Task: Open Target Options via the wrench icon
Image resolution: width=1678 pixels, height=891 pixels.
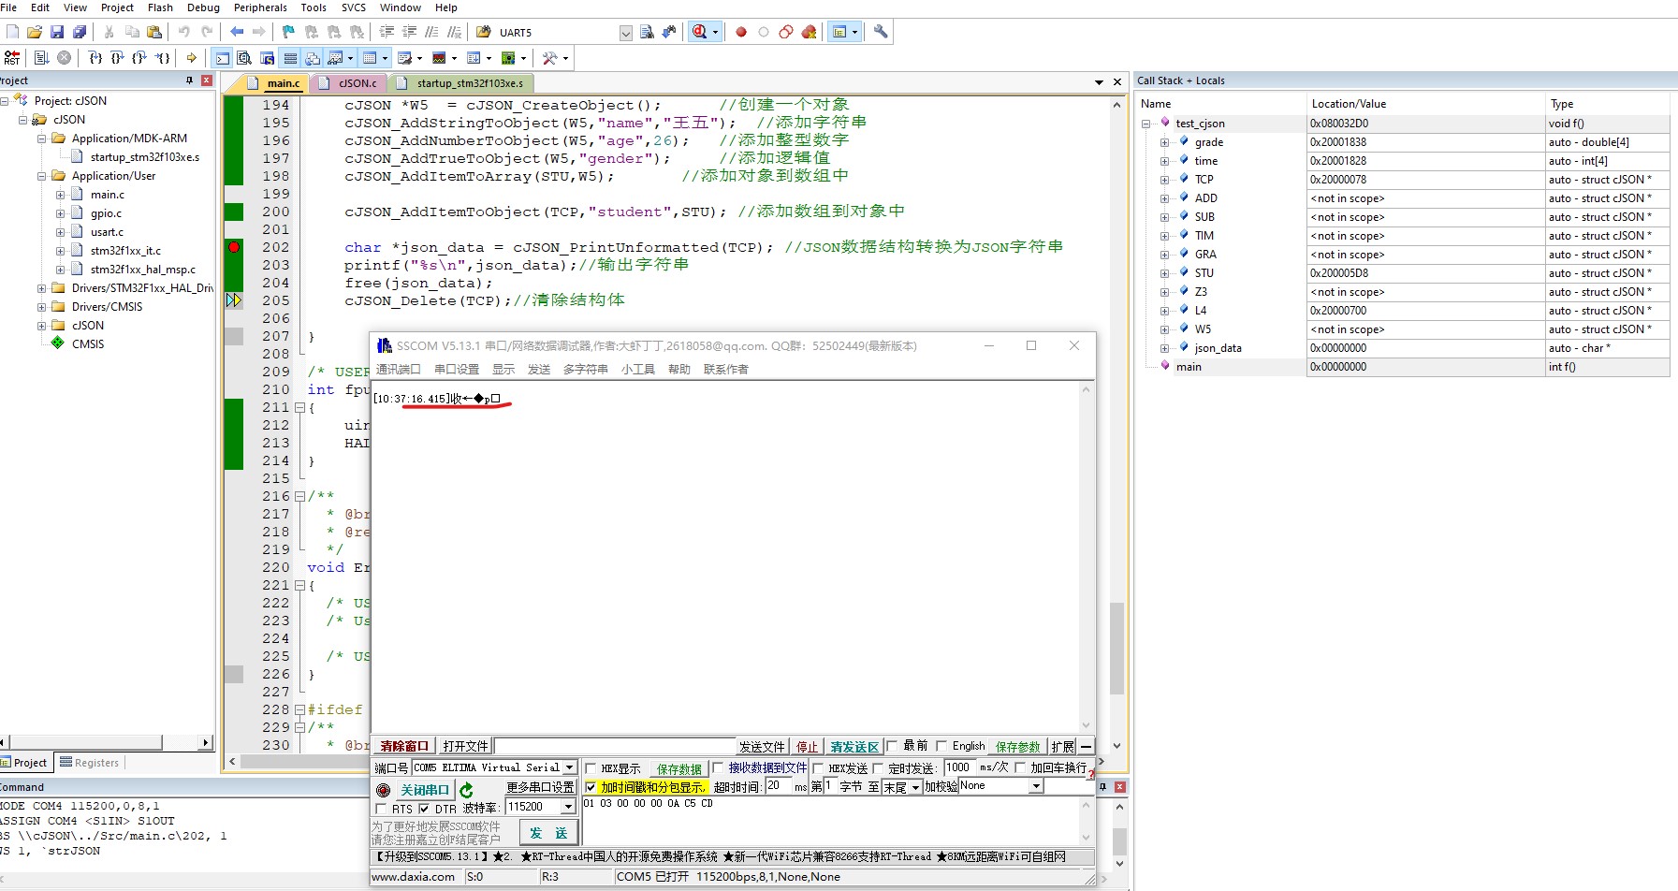Action: click(x=881, y=31)
